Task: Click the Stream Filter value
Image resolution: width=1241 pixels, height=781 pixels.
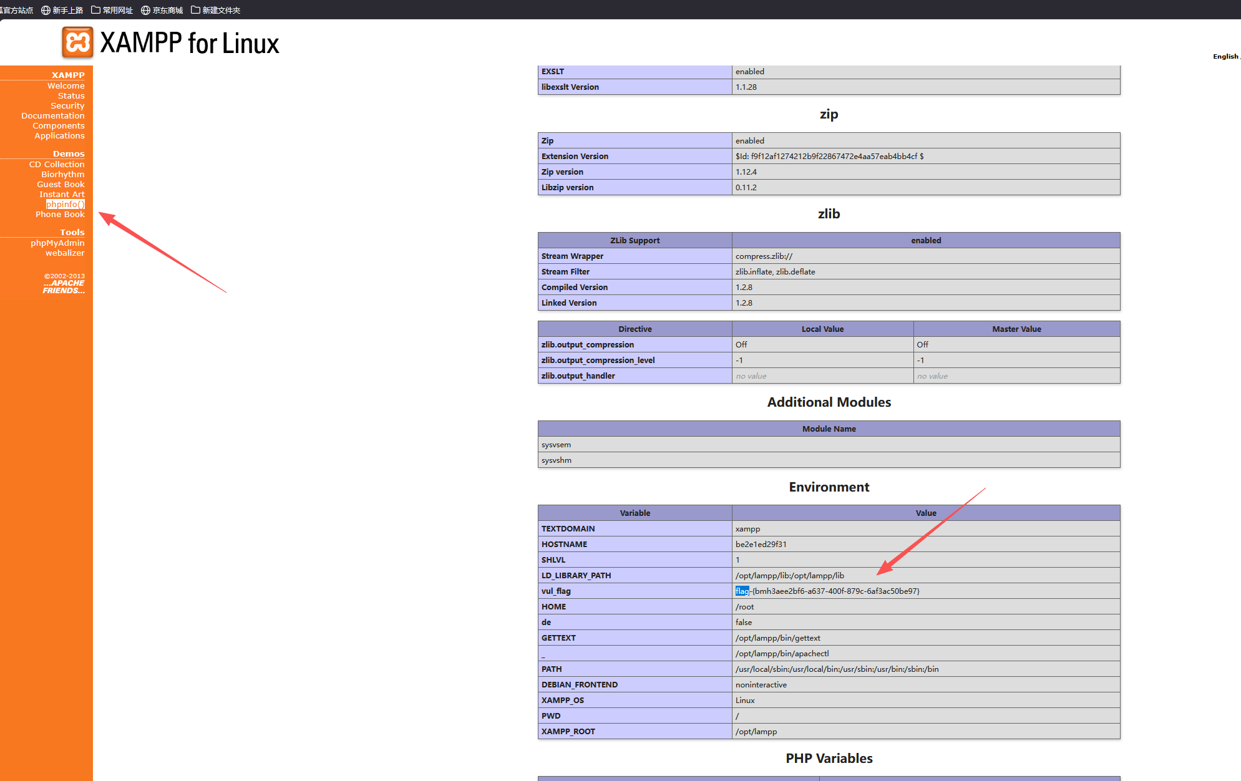Action: (775, 271)
